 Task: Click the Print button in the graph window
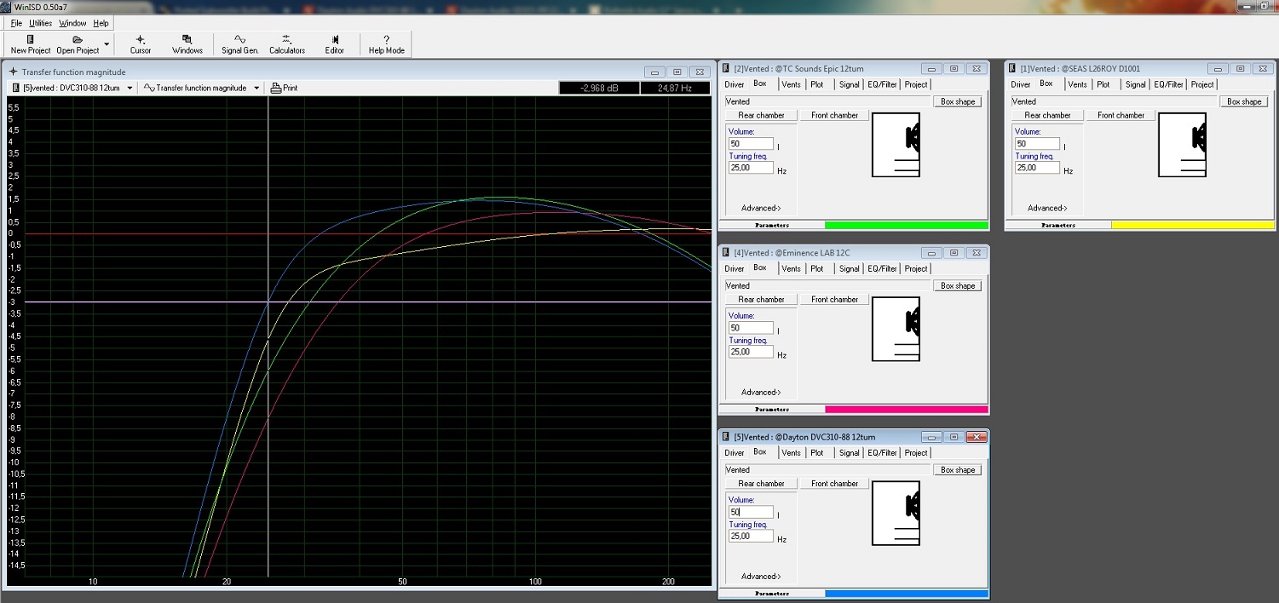point(285,88)
